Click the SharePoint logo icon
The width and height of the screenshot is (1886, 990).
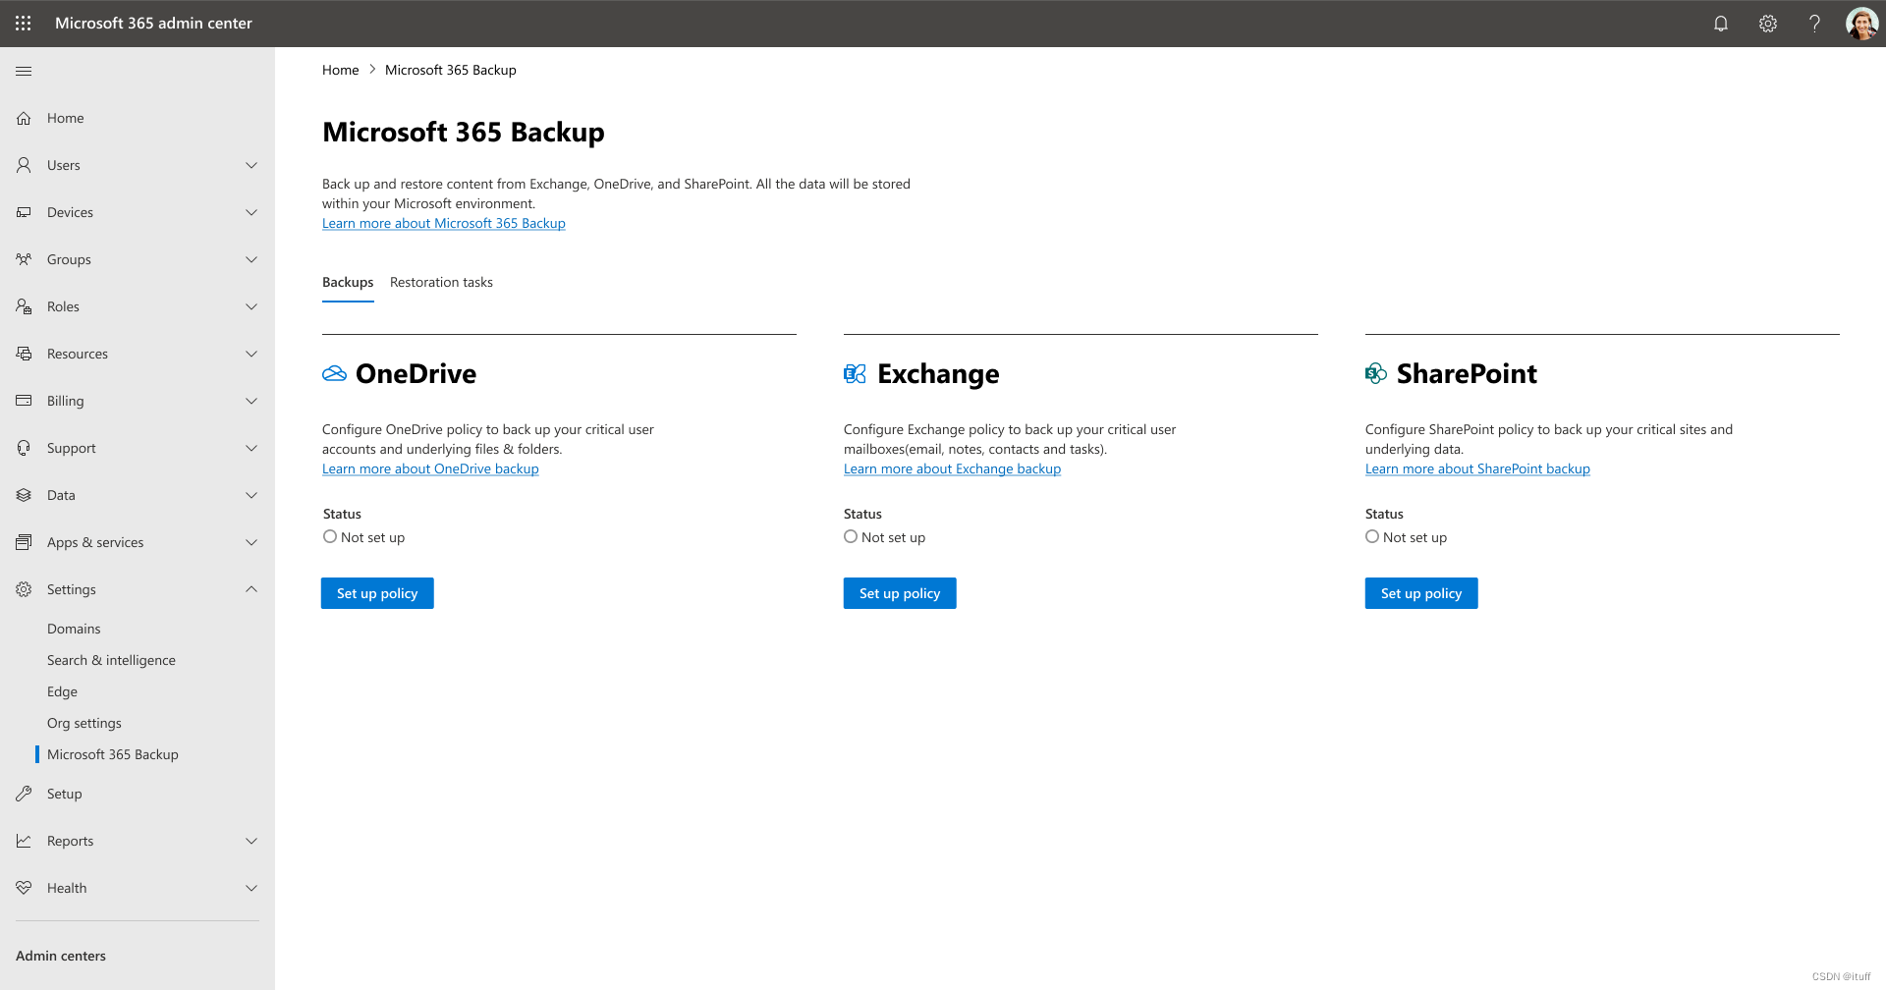1376,373
